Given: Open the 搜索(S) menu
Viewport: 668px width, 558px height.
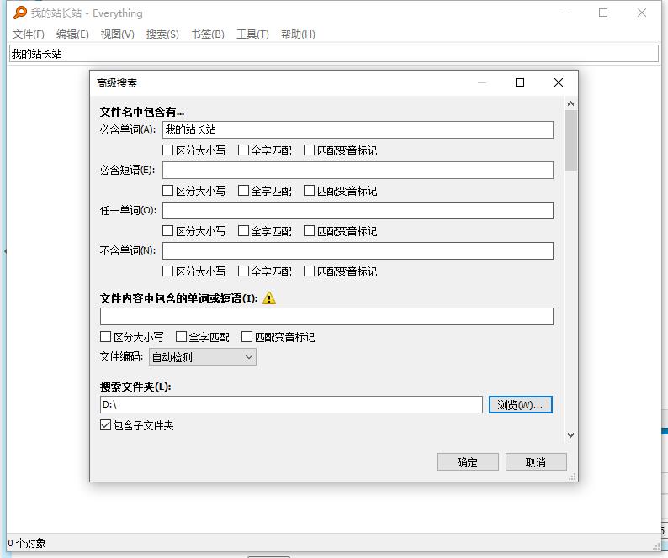Looking at the screenshot, I should pos(162,34).
